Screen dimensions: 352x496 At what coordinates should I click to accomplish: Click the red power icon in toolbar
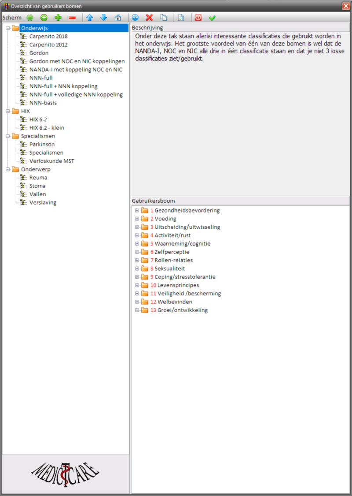point(198,18)
